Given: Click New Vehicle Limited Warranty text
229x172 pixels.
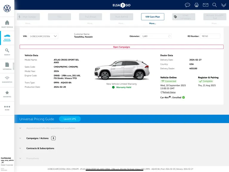Looking at the screenshot, I should tap(122, 84).
